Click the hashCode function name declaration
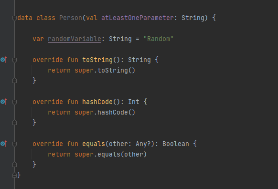278x189 pixels. (97, 102)
